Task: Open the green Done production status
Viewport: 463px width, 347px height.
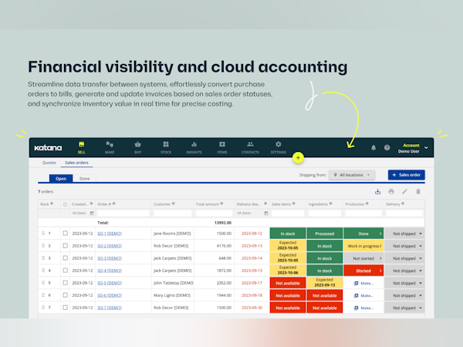Action: coord(363,234)
